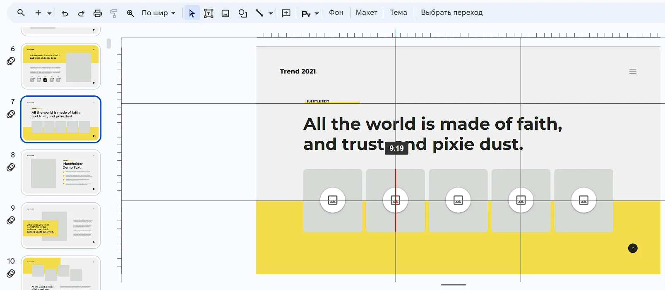Click the 'Фон' background button
This screenshot has height=290, width=665.
[336, 12]
